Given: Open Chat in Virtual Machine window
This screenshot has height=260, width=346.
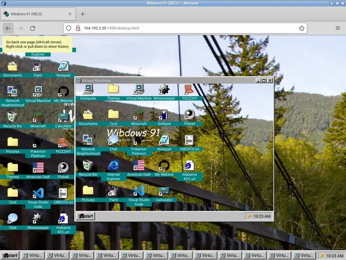Looking at the screenshot, I should 114,143.
